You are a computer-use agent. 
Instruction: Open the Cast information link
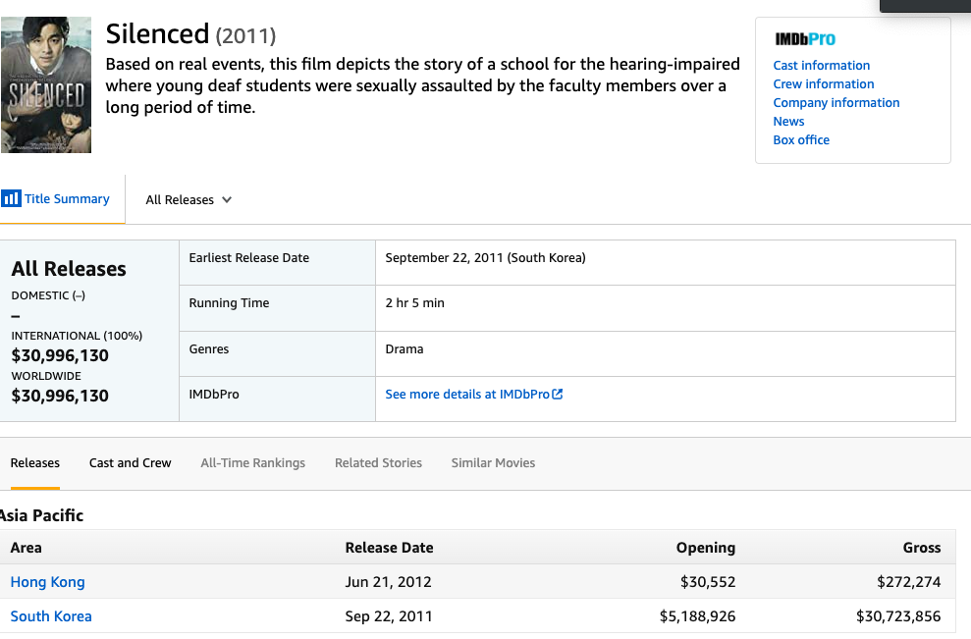[x=821, y=66]
